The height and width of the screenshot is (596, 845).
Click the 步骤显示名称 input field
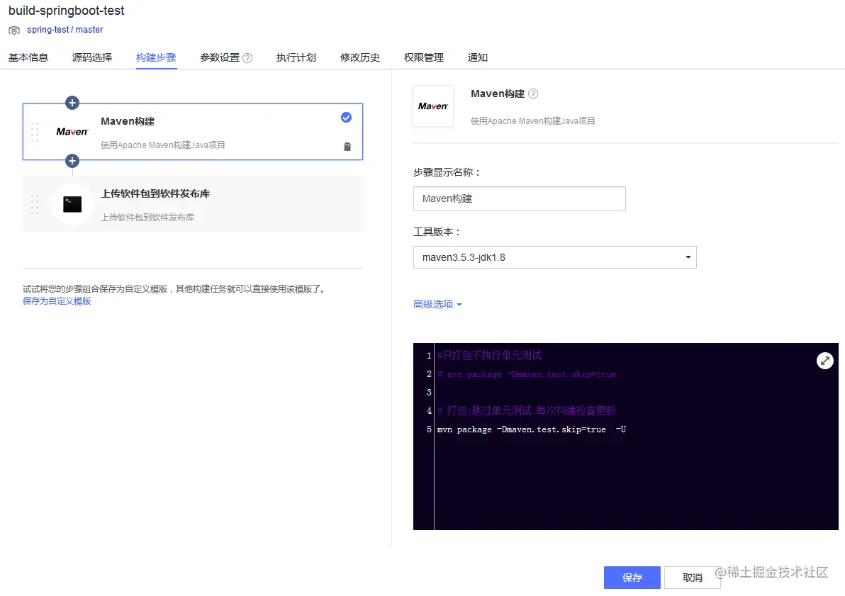tap(519, 198)
